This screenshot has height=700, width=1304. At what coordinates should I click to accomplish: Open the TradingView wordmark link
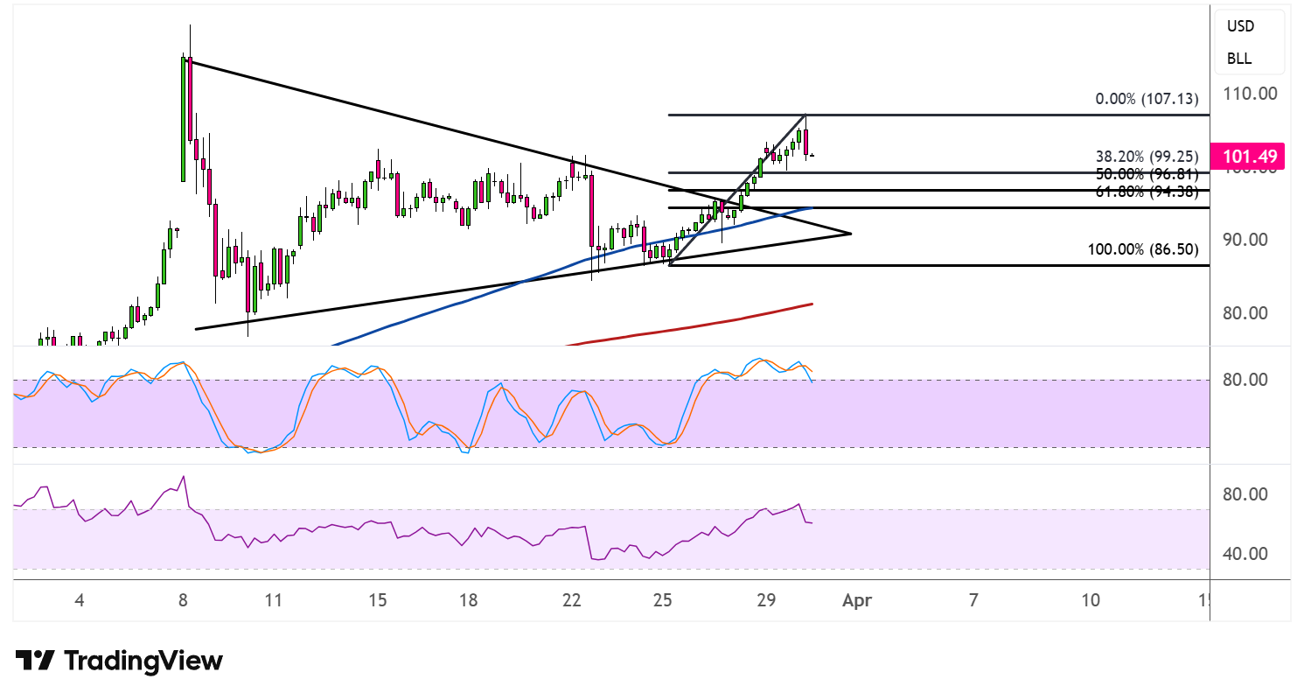[143, 661]
